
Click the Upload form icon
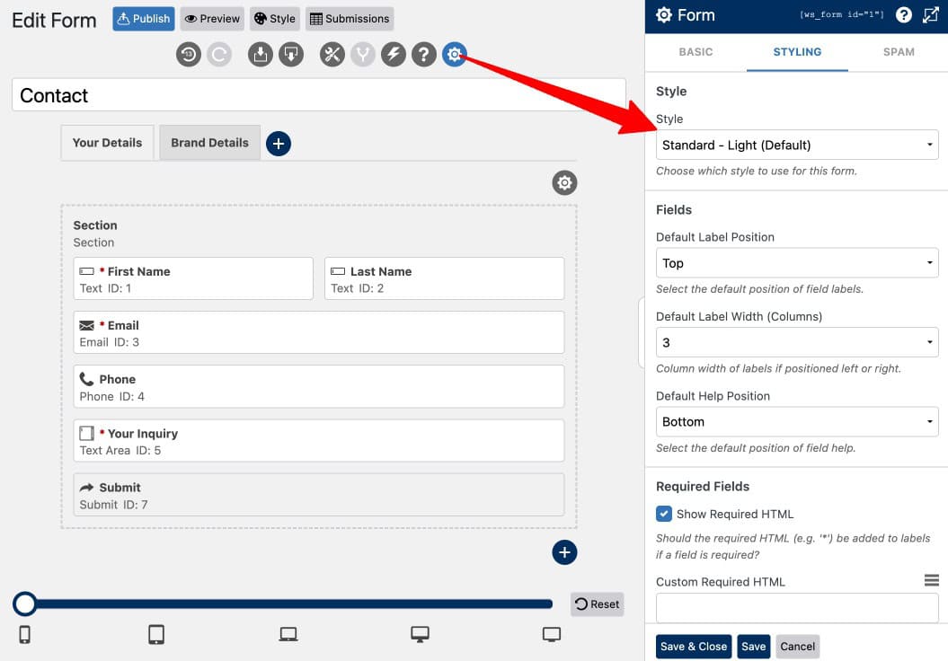260,55
